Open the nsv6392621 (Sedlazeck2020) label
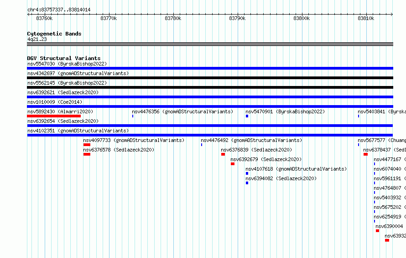Screen dimensions: 406x258 click(63, 92)
